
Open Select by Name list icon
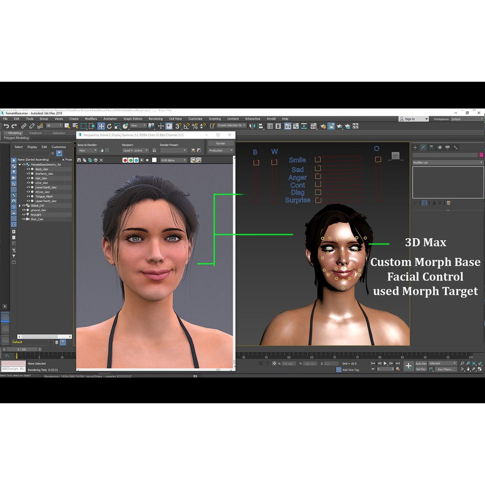(x=75, y=126)
